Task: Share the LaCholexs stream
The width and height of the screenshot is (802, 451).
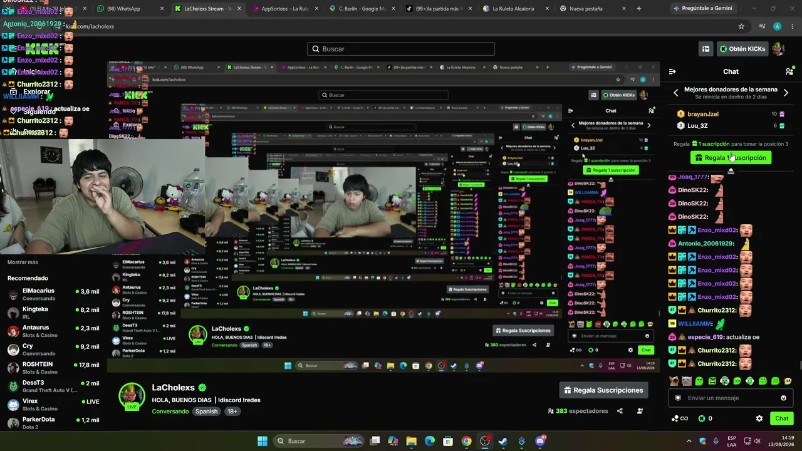Action: point(620,411)
